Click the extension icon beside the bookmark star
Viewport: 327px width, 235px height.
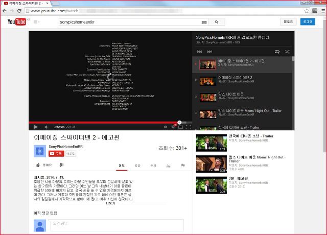[x=315, y=11]
